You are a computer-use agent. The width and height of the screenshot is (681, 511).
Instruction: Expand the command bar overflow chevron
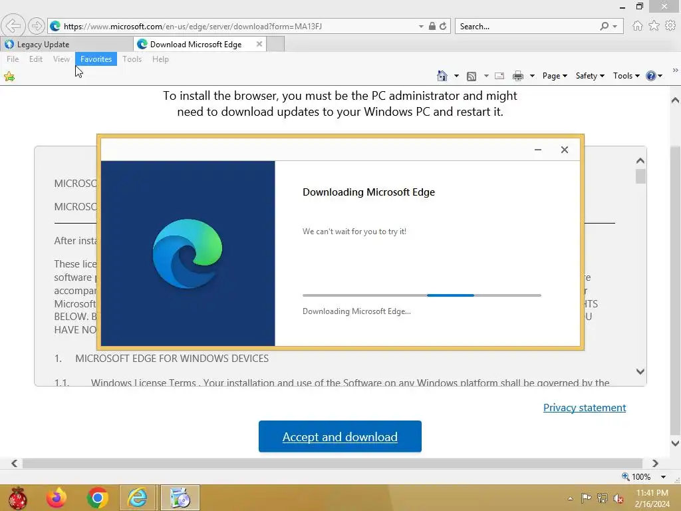point(676,70)
